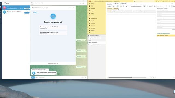Open emoji picker in Telegram
This screenshot has width=175, height=98.
point(83,78)
